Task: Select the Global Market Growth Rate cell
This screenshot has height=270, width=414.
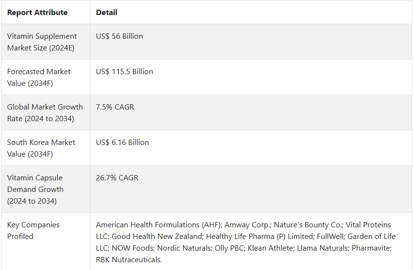Action: click(45, 113)
